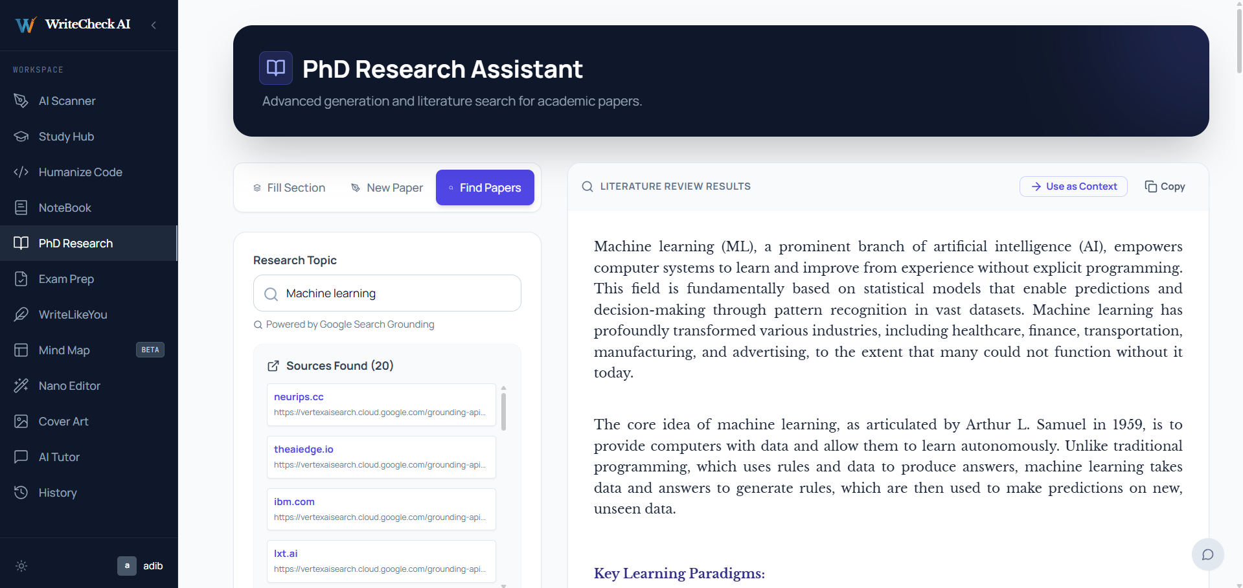Screen dimensions: 1243x588
Task: Open the AI Scanner tool
Action: click(67, 101)
